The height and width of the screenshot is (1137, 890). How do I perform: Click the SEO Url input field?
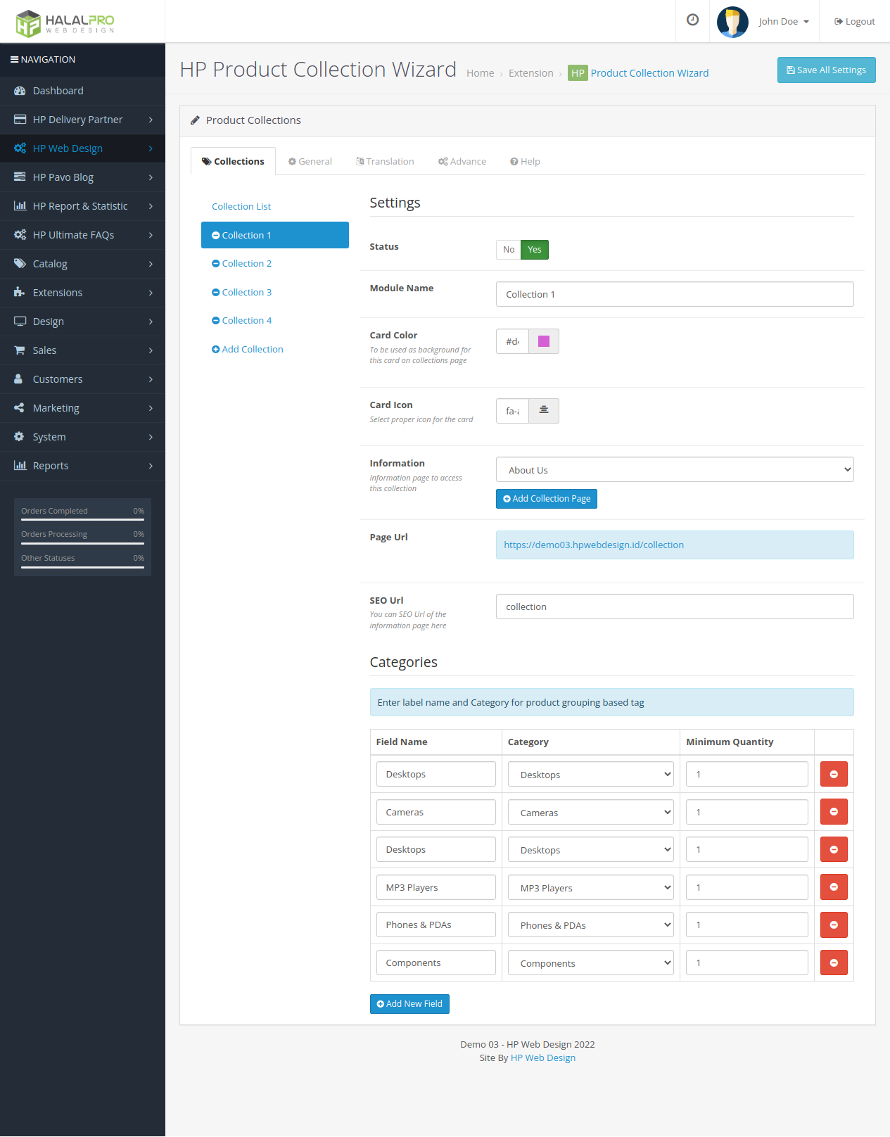[x=674, y=606]
